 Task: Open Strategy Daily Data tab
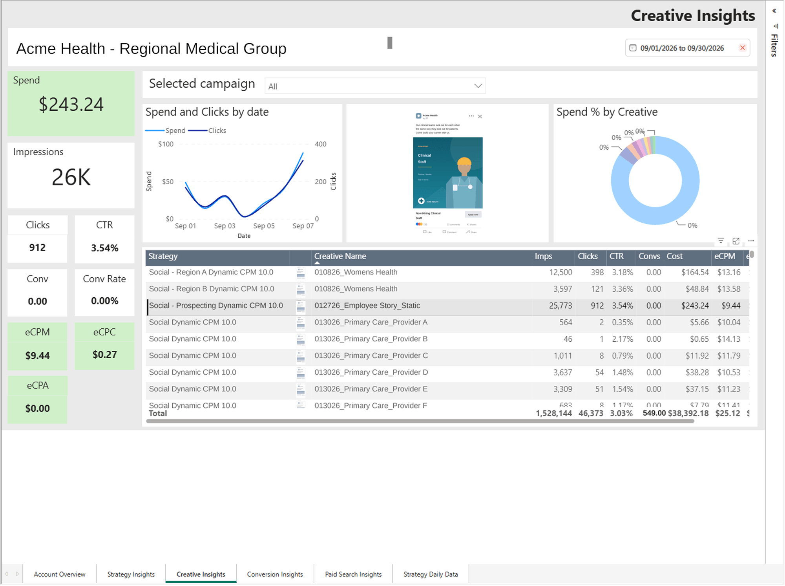[431, 574]
